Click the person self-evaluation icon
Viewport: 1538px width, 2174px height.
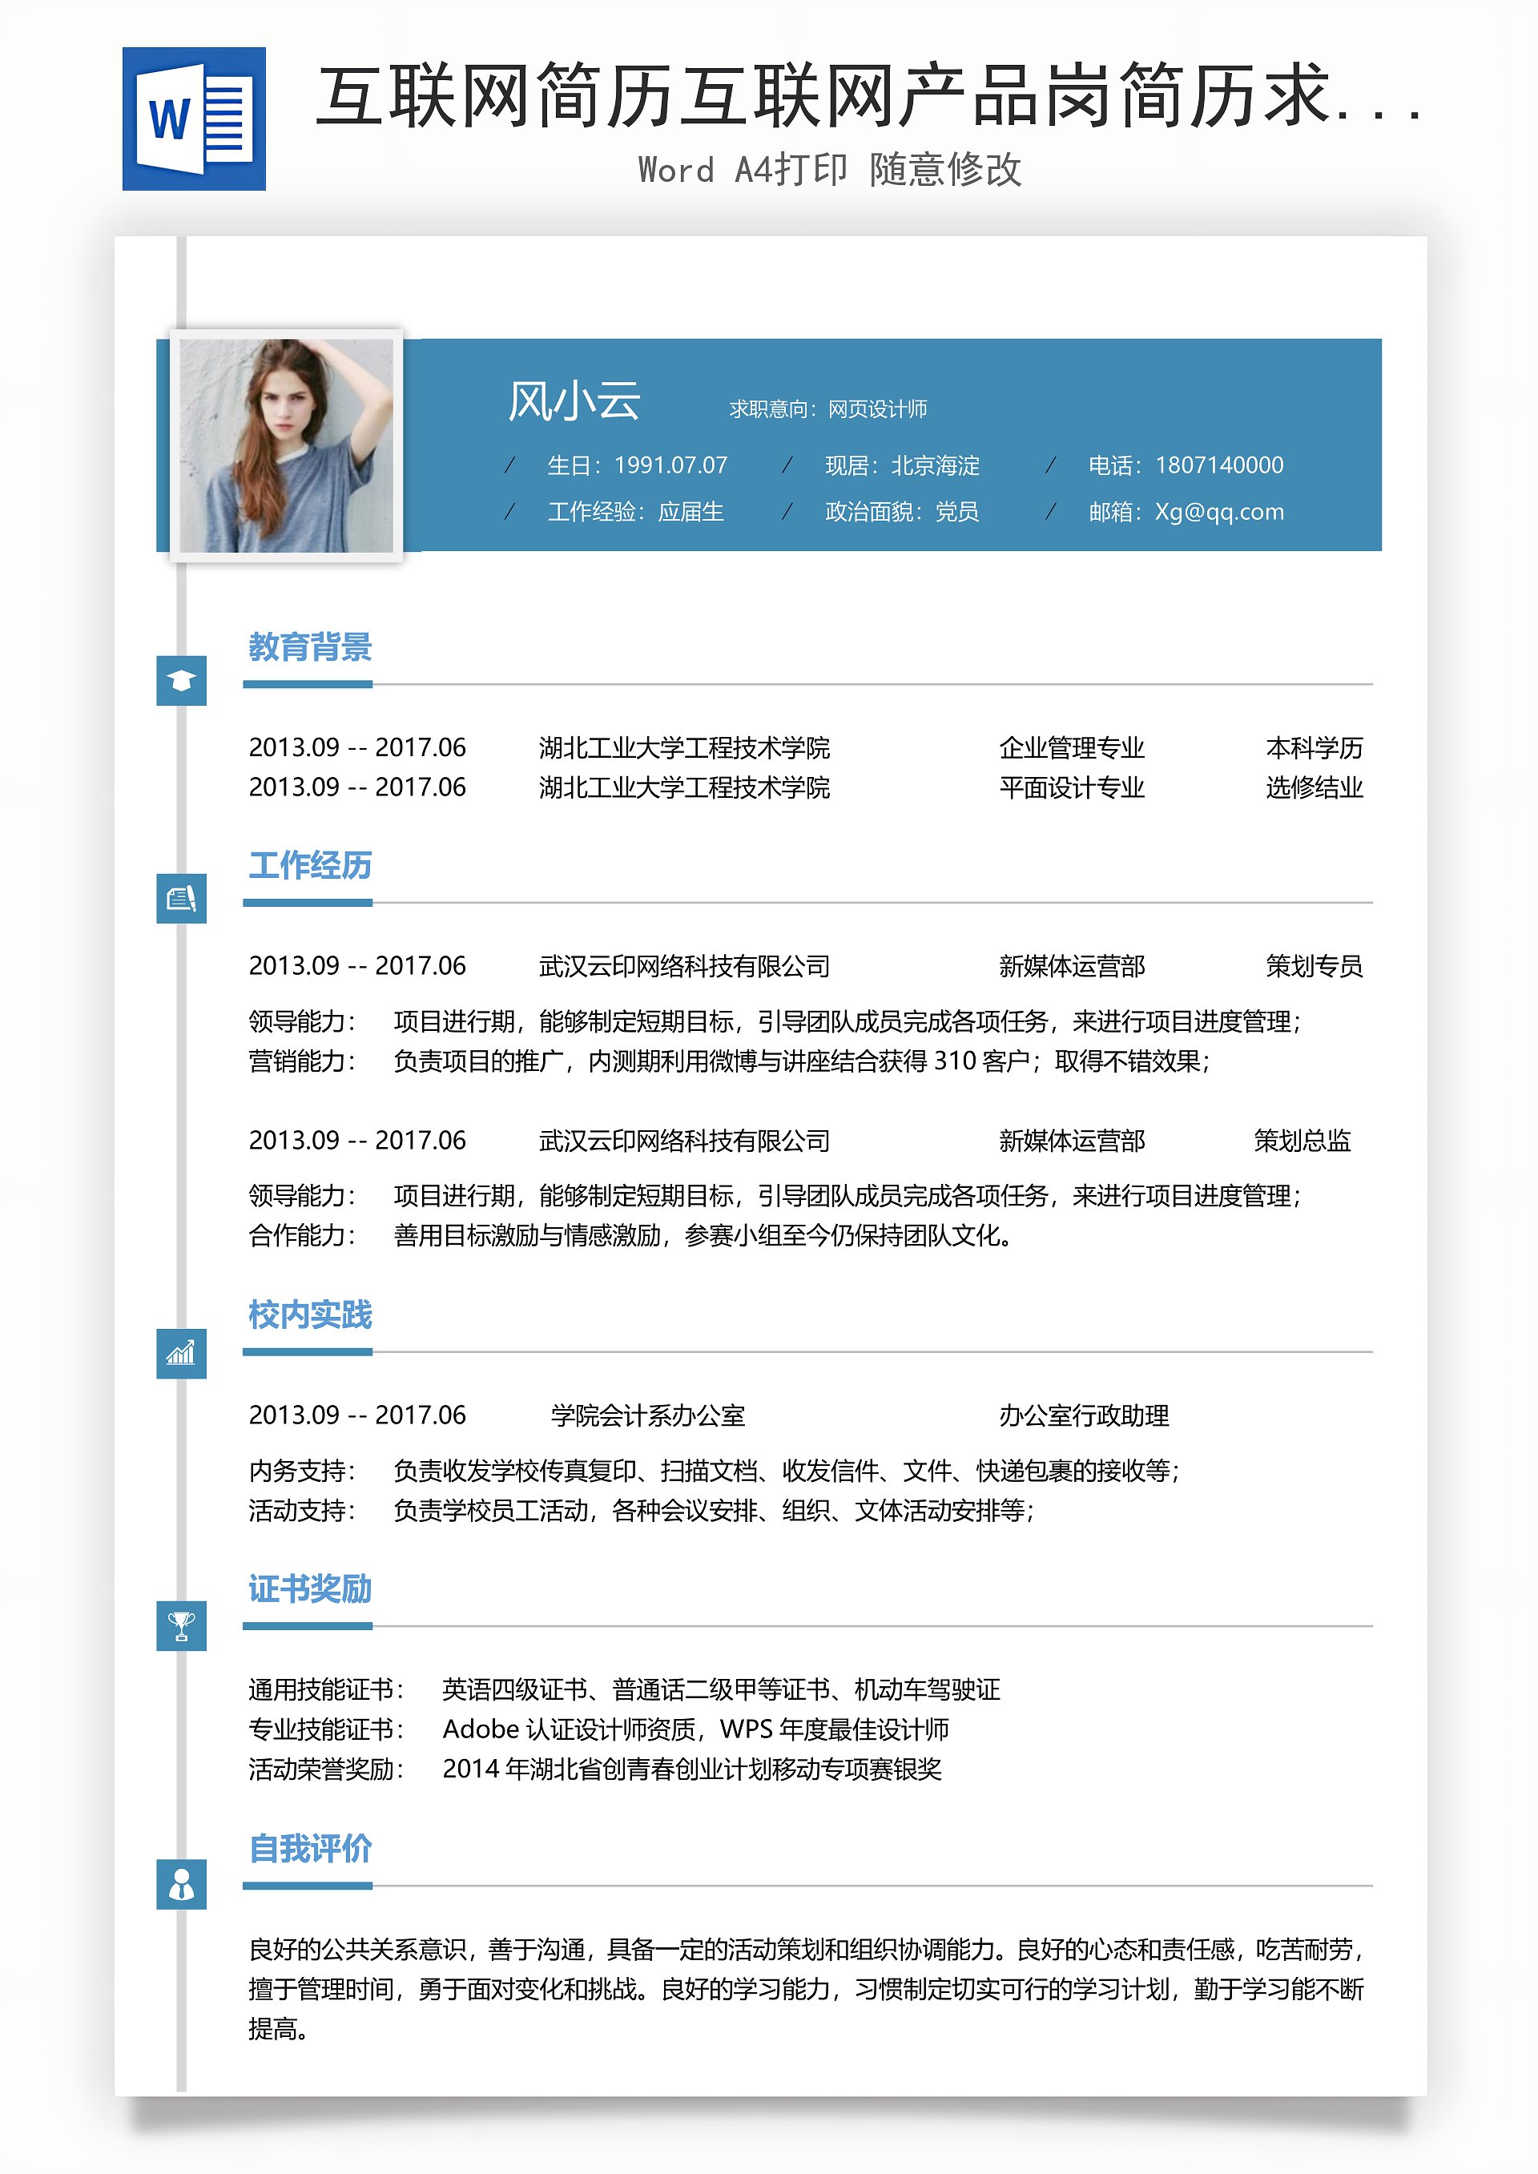[x=181, y=1884]
